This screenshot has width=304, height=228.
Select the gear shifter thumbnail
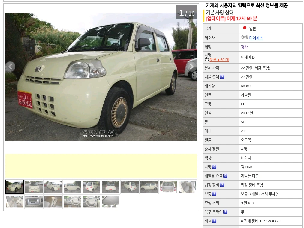(53, 202)
